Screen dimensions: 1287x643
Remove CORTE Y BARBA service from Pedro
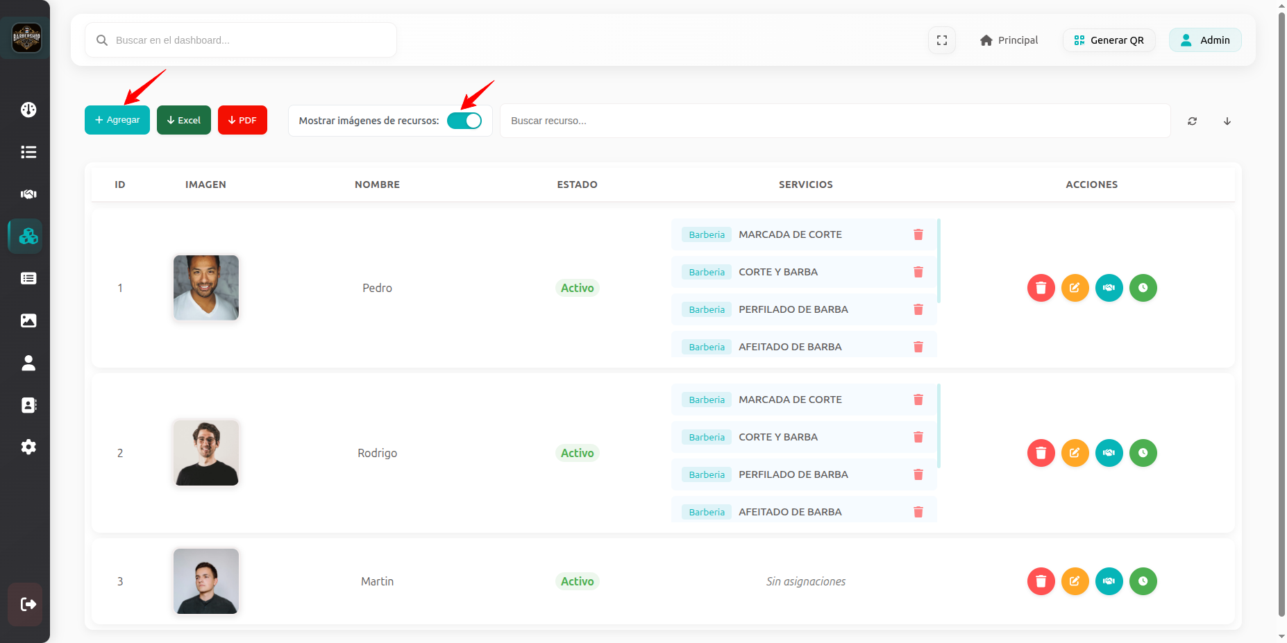click(918, 272)
